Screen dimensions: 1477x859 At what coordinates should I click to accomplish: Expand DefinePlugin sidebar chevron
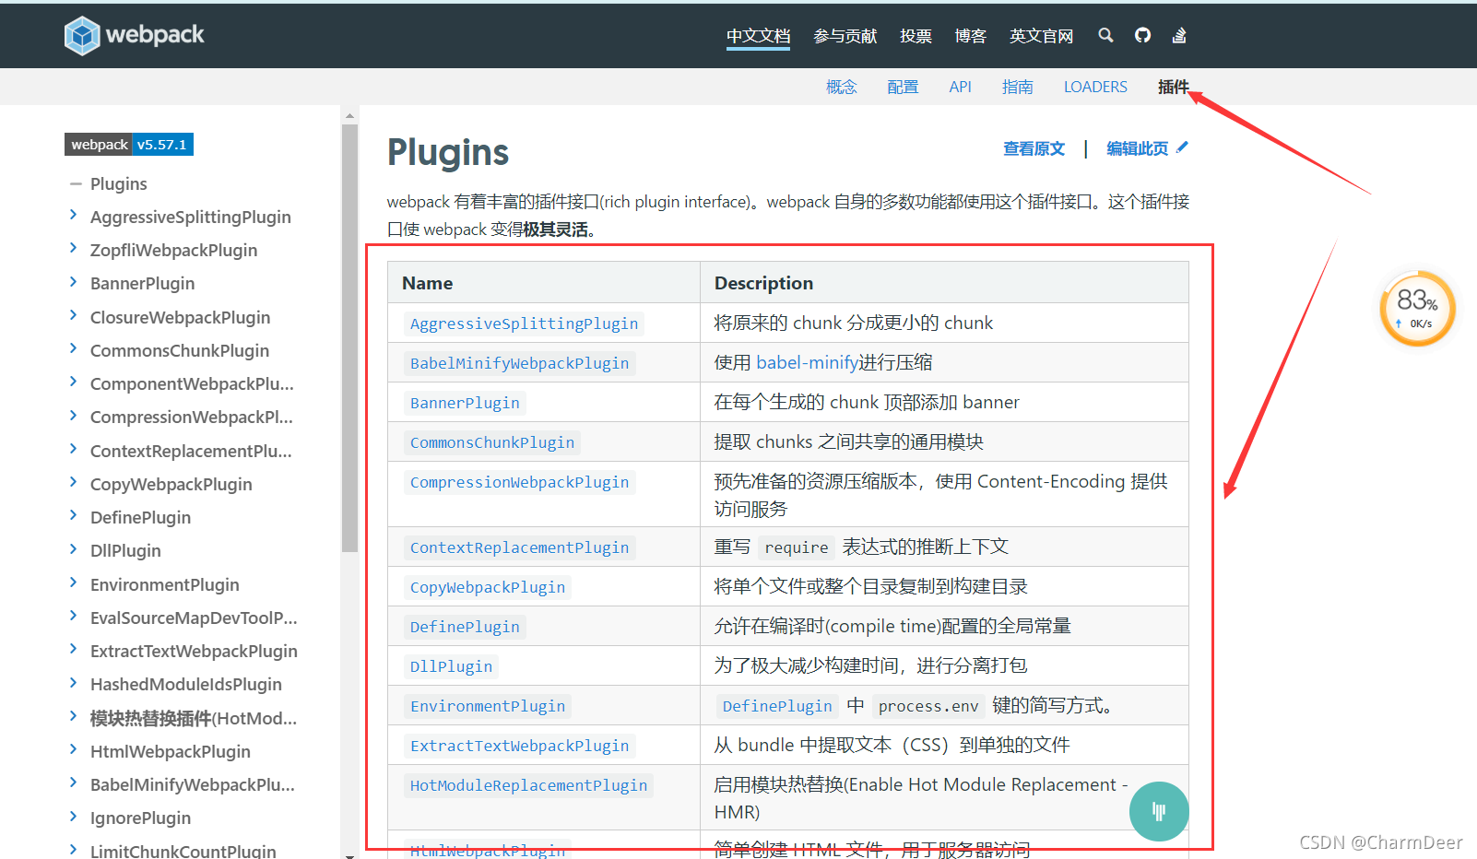[x=74, y=515]
